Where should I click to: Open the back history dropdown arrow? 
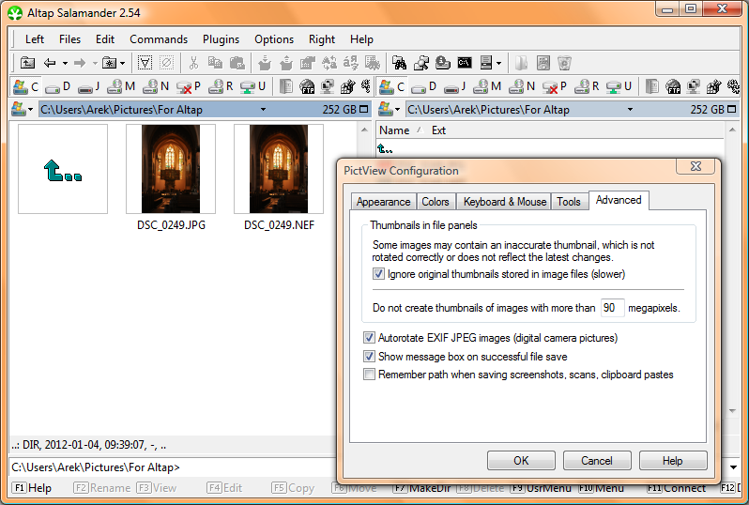pos(65,64)
